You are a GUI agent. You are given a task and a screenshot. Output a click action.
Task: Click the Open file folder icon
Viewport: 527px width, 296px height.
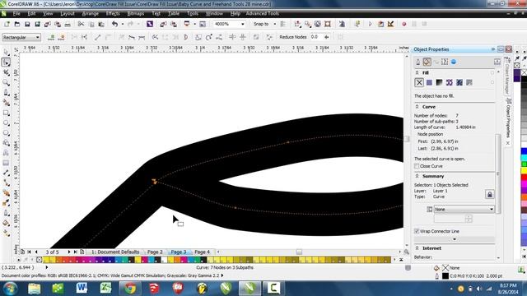pos(16,24)
